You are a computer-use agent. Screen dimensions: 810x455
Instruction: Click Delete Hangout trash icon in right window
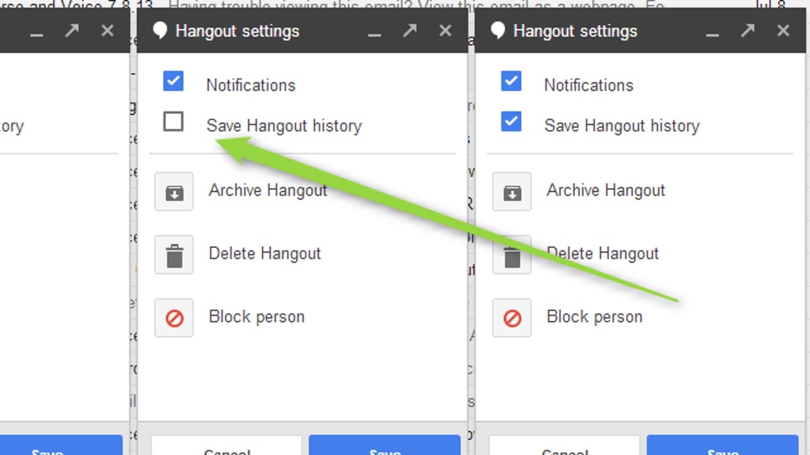click(512, 255)
